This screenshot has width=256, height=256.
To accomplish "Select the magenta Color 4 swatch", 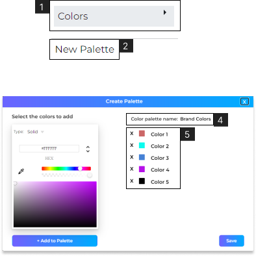I will (x=142, y=169).
